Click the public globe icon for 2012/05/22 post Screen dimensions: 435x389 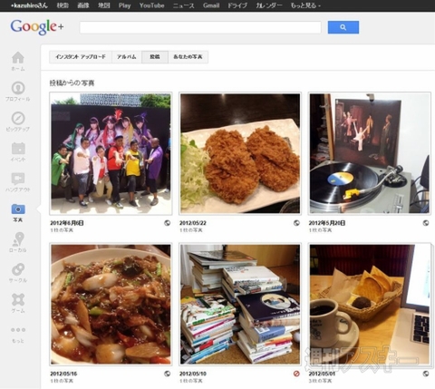296,223
